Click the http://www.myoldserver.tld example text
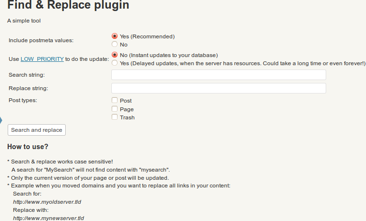366x221 pixels. click(47, 202)
